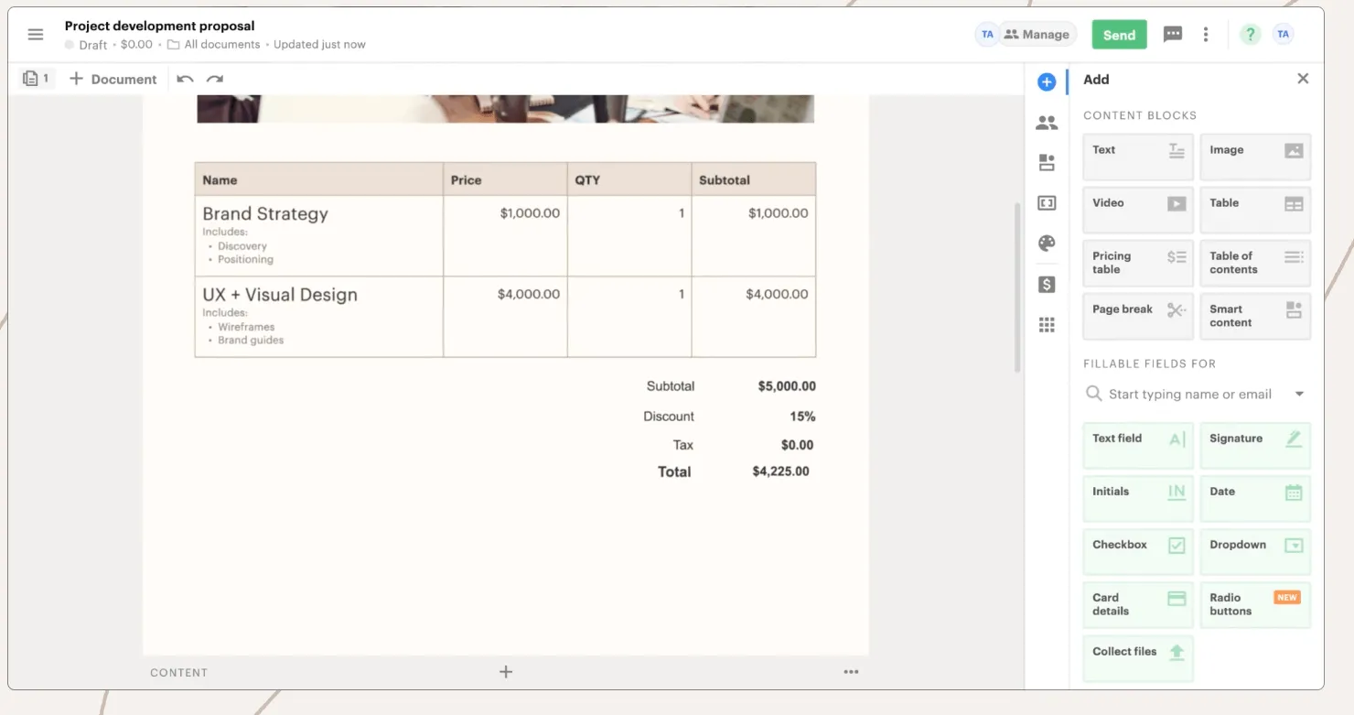Close the Add panel with the X
Screen dimensions: 1354x715
pos(1303,79)
